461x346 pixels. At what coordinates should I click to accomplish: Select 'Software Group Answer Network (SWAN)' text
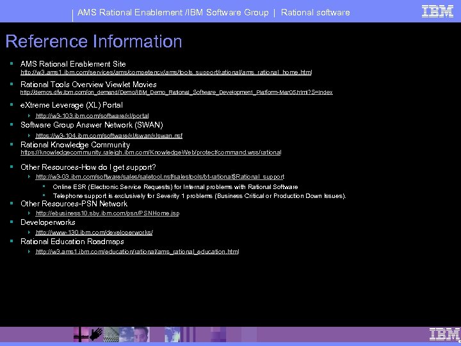92,125
